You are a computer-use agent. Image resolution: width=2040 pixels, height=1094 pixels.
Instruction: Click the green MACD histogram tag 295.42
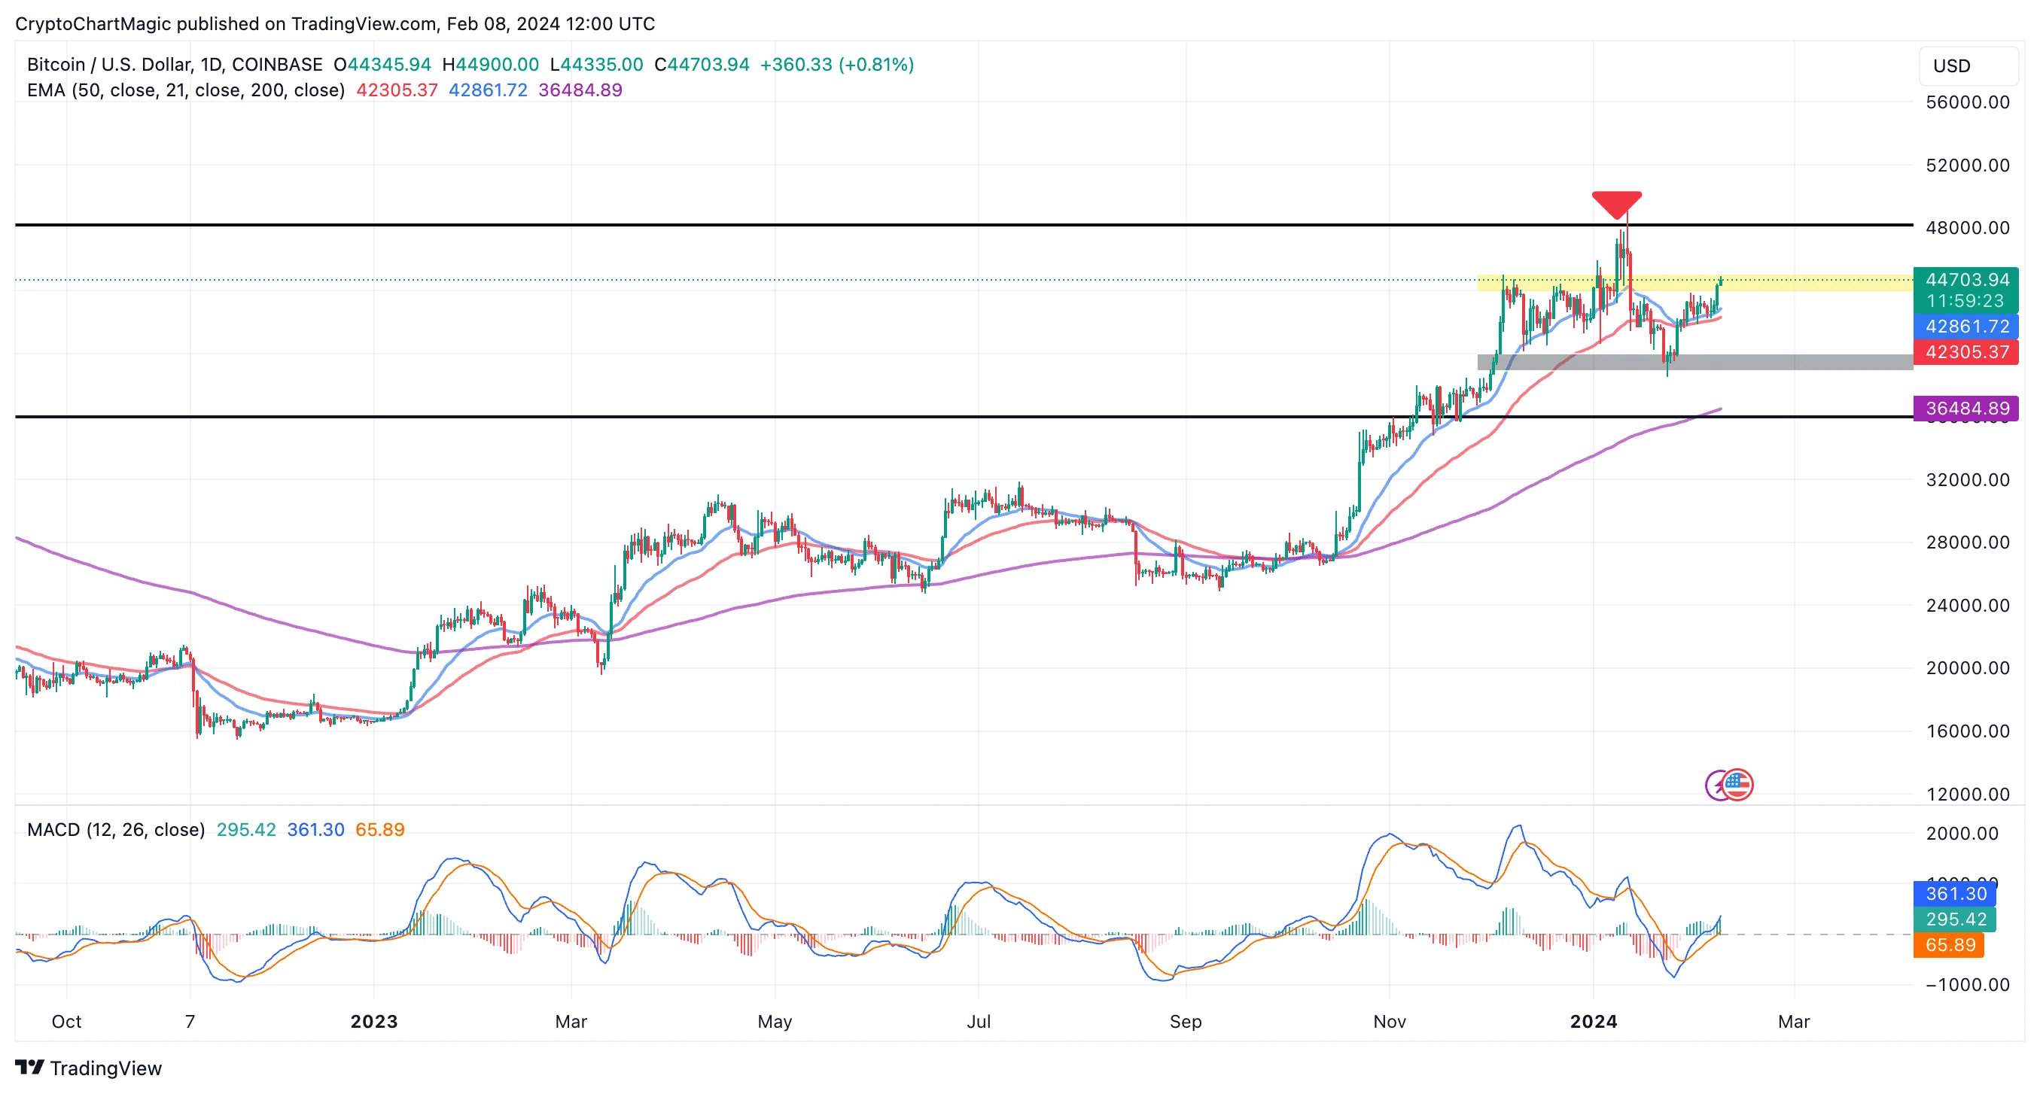point(1954,918)
